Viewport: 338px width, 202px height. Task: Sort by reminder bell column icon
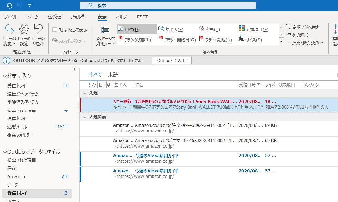coord(94,85)
